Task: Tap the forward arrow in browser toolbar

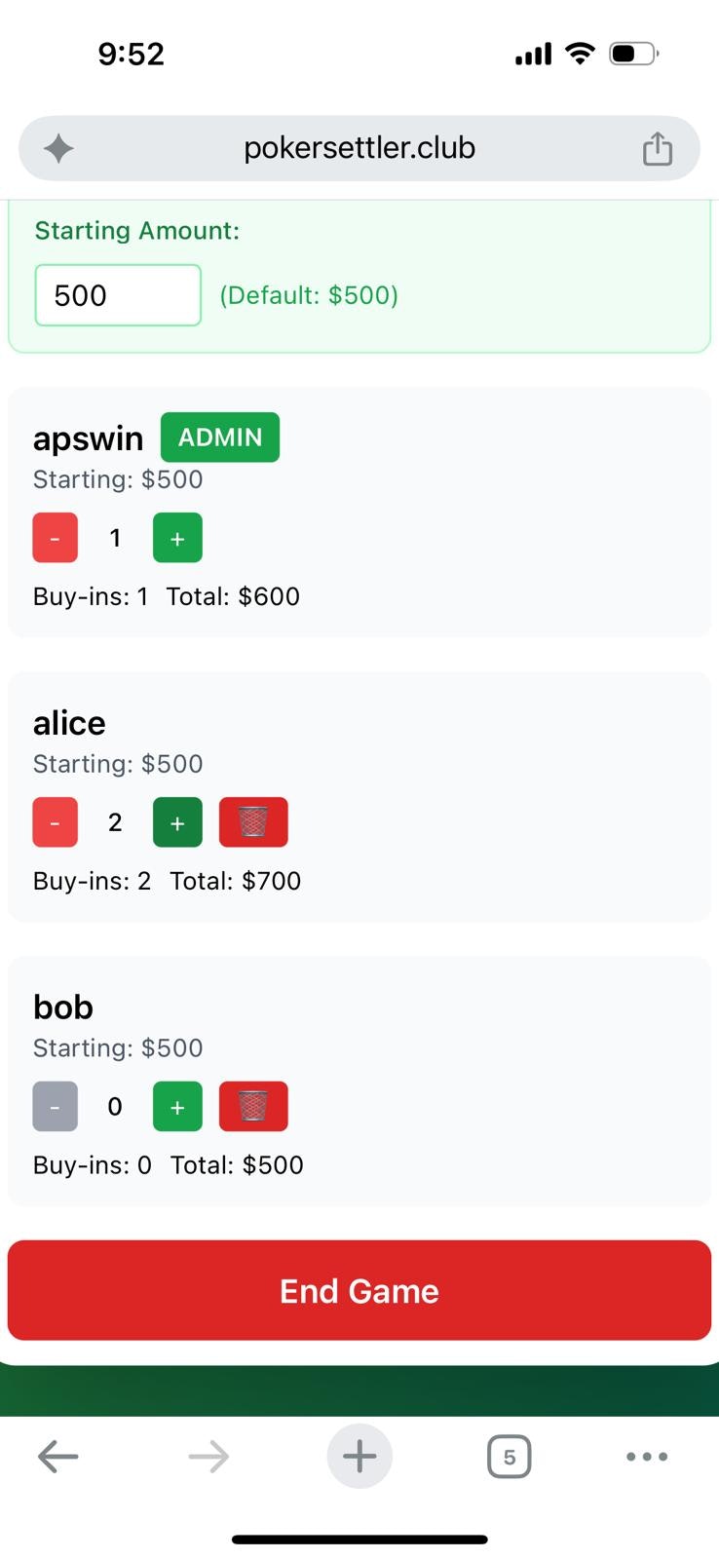Action: pyautogui.click(x=208, y=1457)
